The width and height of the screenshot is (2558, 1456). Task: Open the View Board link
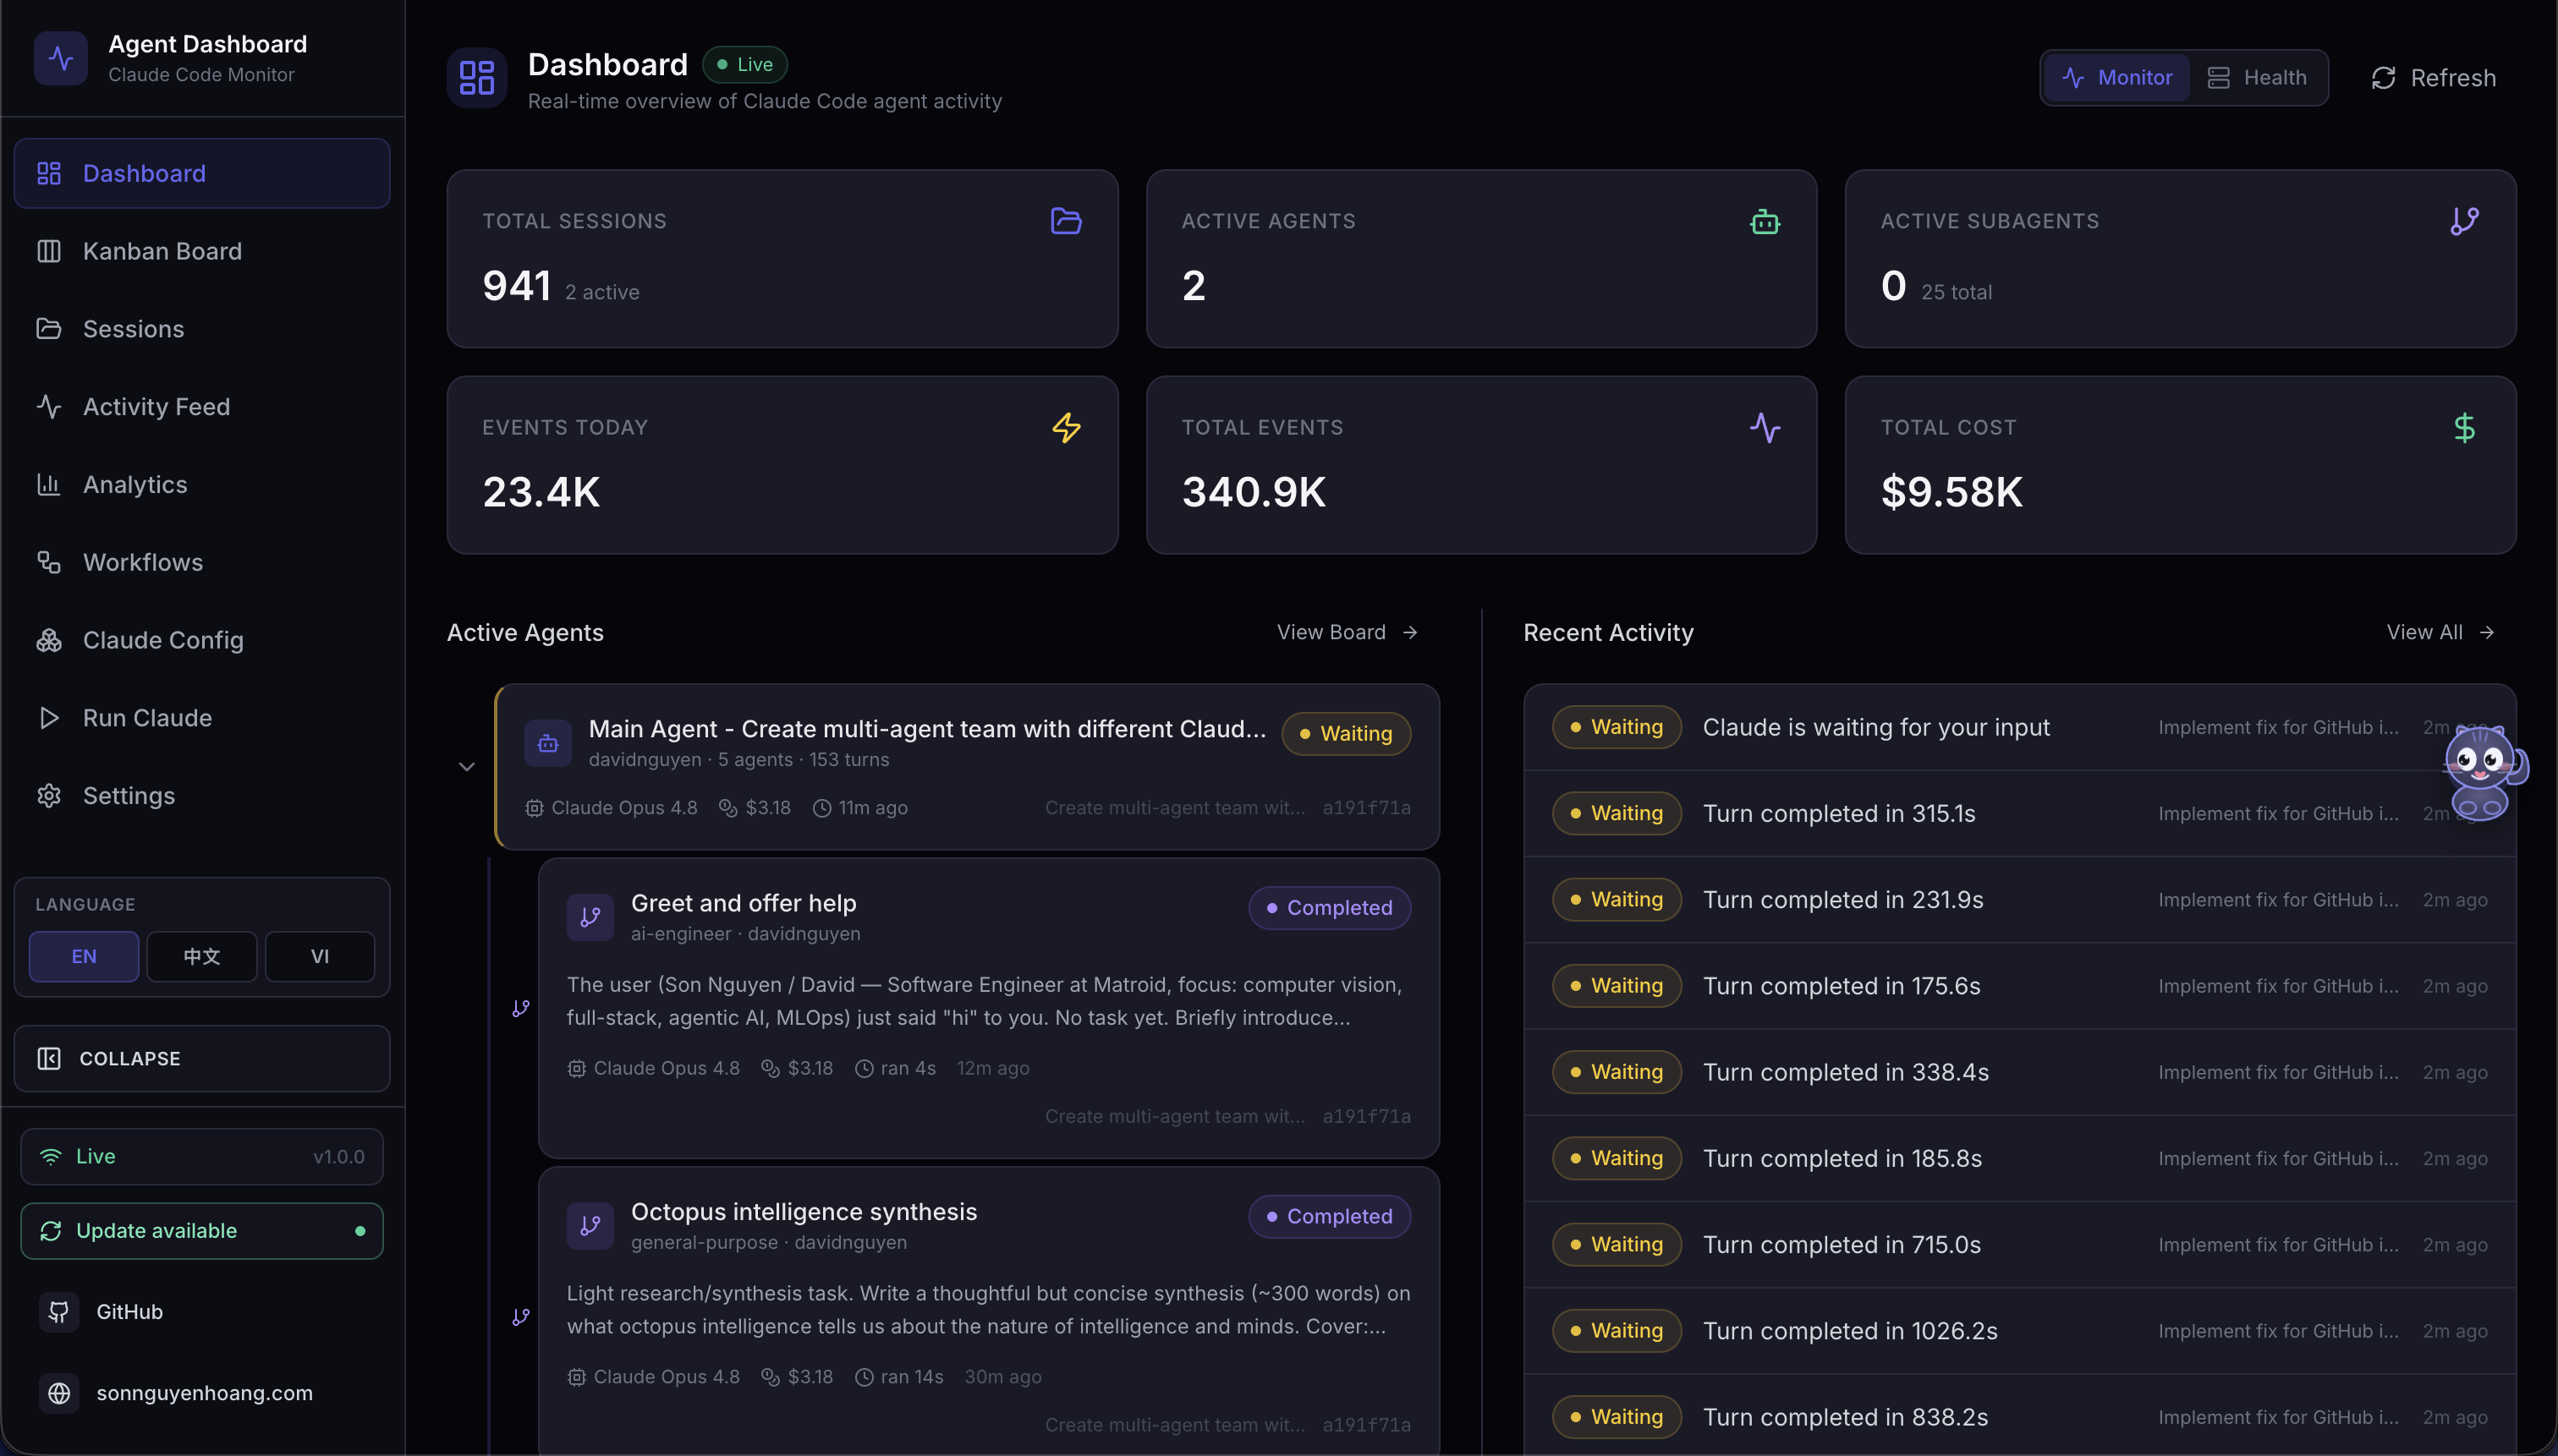1347,632
